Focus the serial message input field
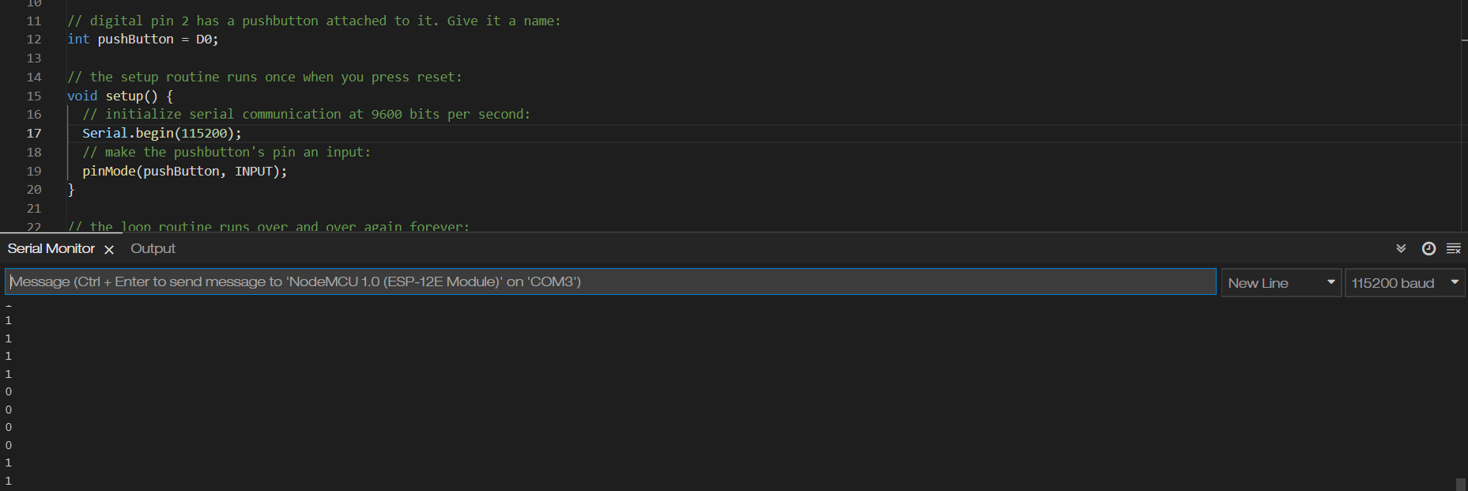This screenshot has width=1468, height=491. 610,281
